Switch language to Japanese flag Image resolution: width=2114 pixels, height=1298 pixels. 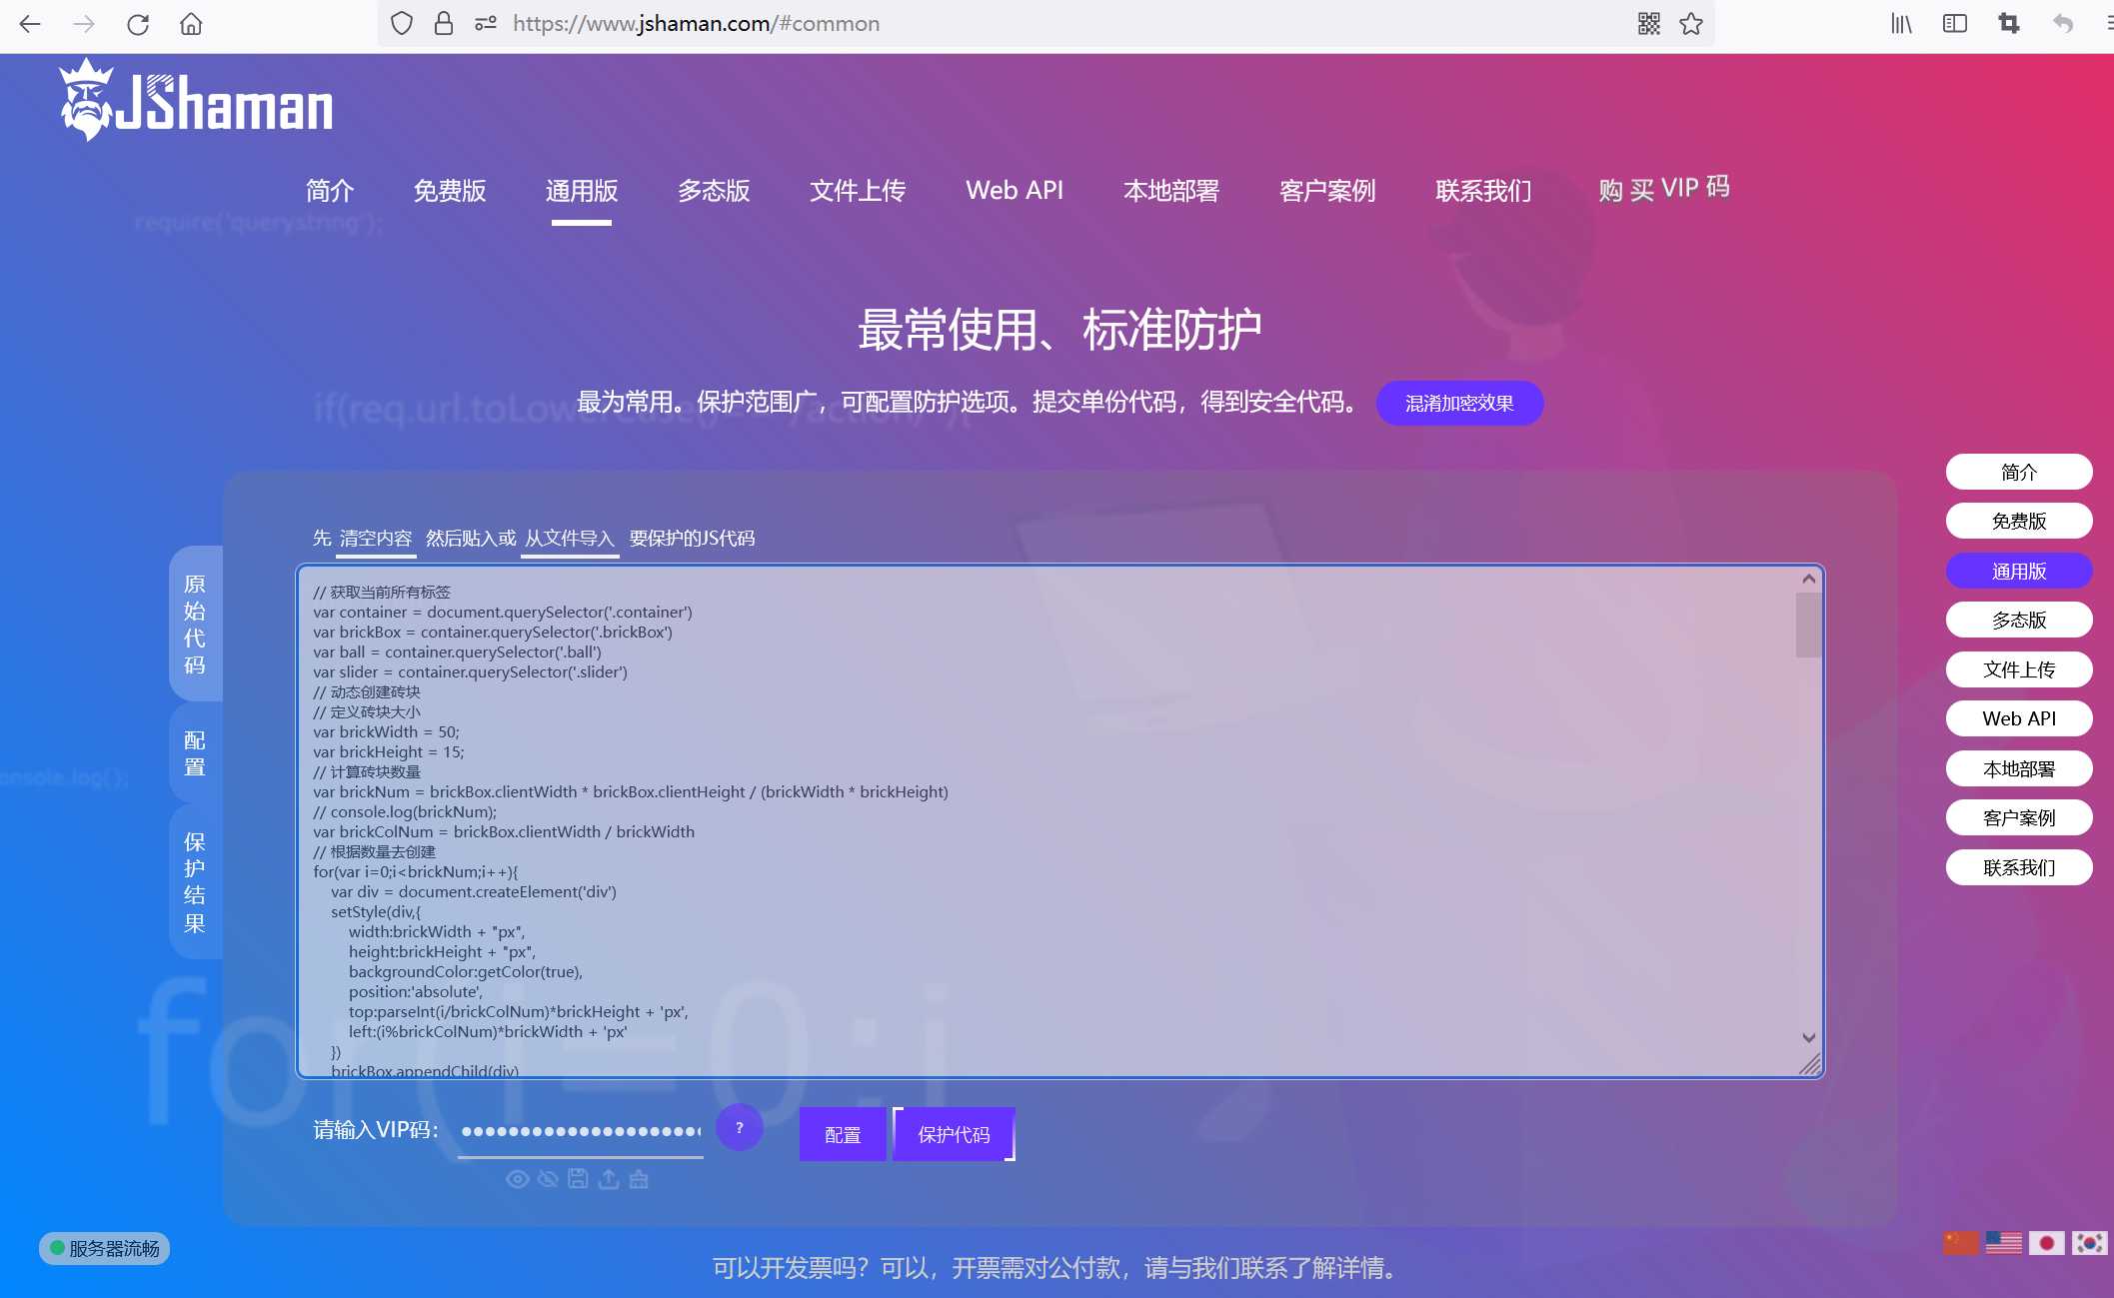pyautogui.click(x=2047, y=1243)
